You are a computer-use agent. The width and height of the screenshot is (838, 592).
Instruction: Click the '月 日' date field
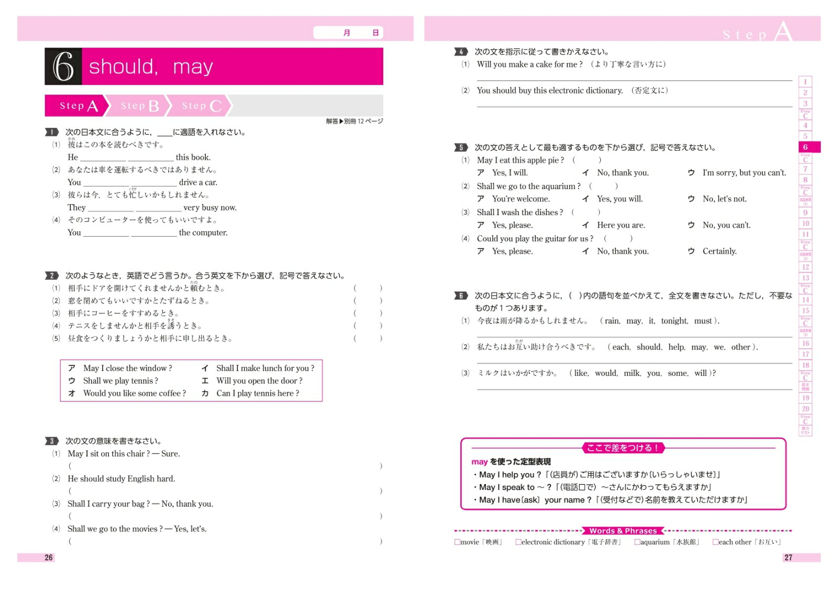[x=348, y=32]
